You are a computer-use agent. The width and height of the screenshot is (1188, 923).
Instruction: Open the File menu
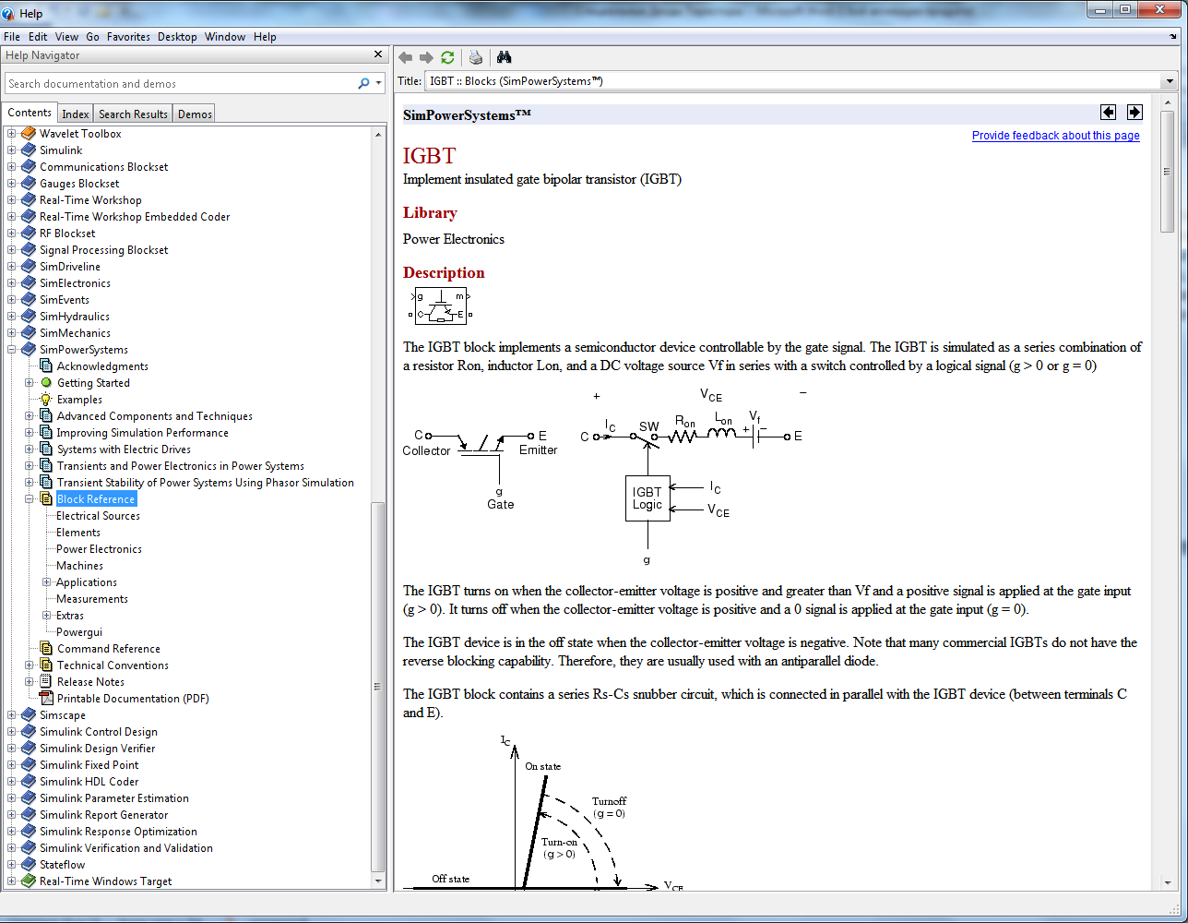tap(12, 37)
